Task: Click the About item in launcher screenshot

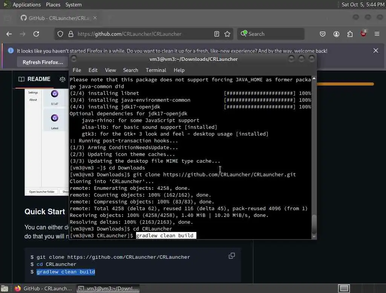Action: tap(33, 100)
